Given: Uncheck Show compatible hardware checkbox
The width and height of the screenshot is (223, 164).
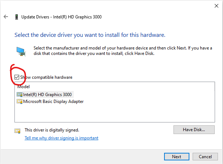Looking at the screenshot, I should 17,77.
